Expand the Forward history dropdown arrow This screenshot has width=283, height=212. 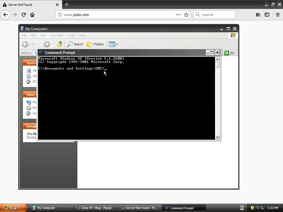click(x=53, y=44)
